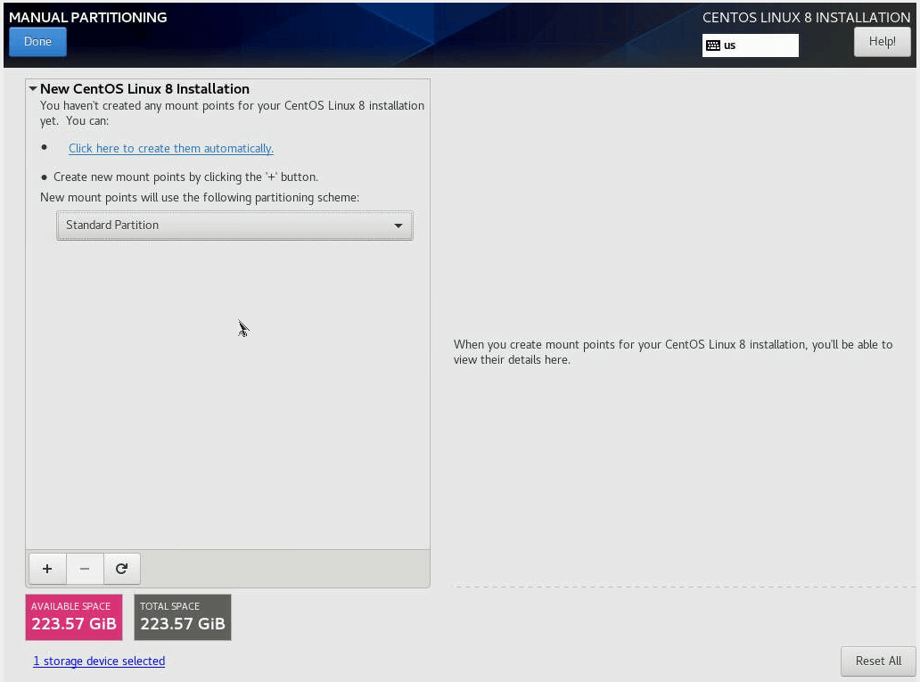Click the Available Space 223.57 GiB box
This screenshot has width=920, height=682.
click(x=74, y=617)
